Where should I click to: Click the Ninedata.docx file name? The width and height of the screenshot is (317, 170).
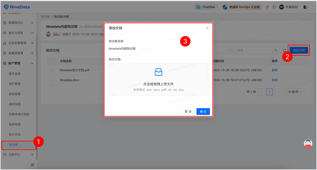coord(70,80)
